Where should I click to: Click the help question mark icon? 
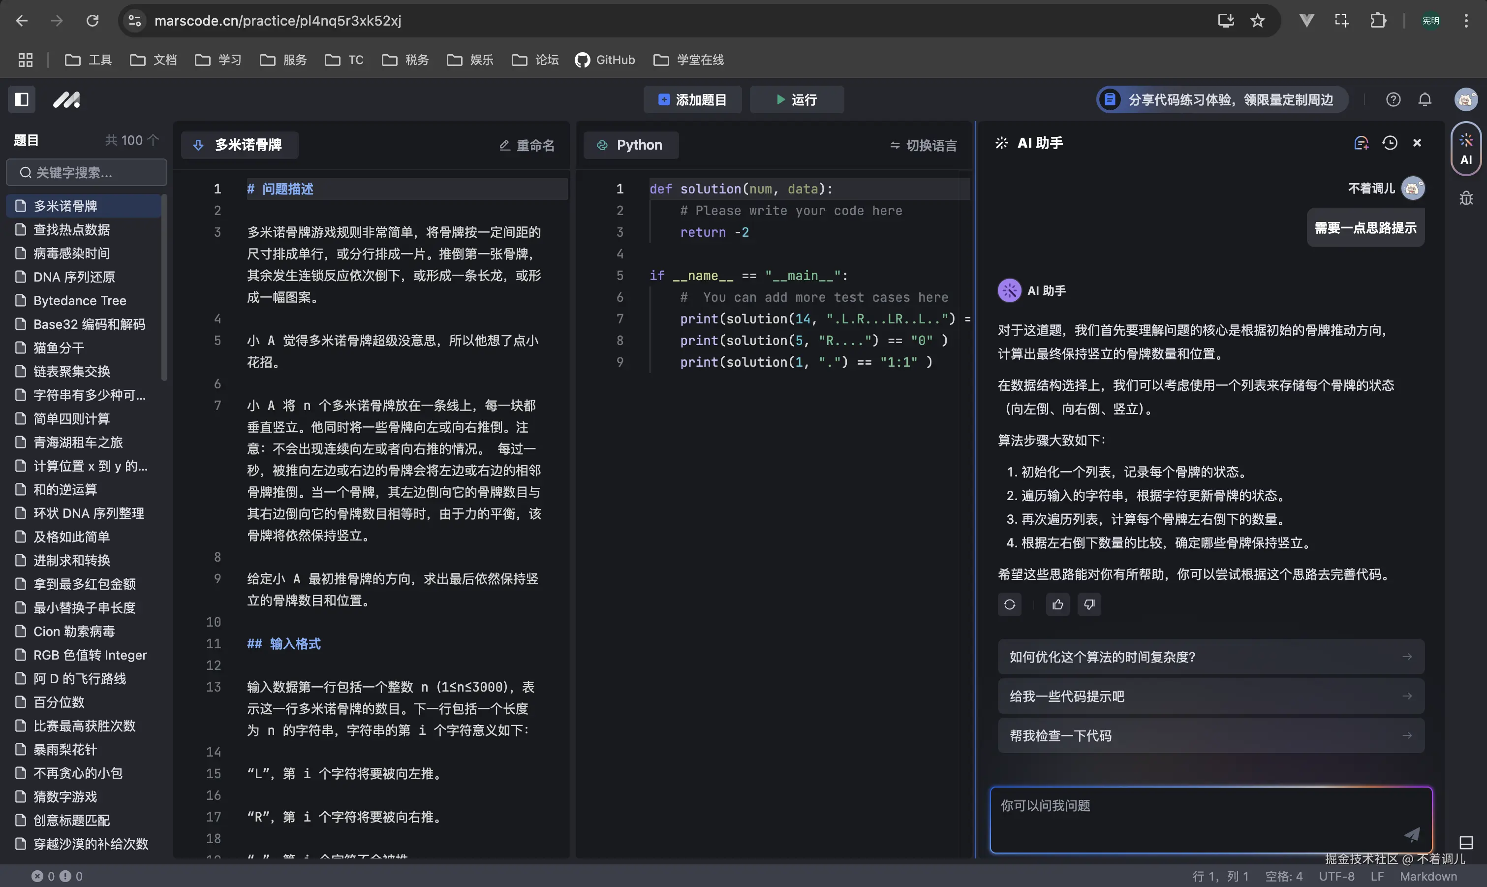1394,99
